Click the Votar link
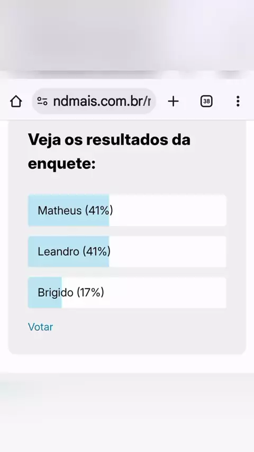 click(x=40, y=327)
